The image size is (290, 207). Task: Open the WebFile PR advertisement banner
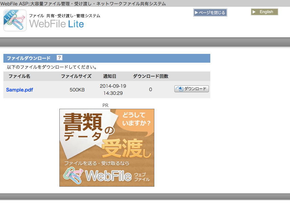(x=107, y=147)
